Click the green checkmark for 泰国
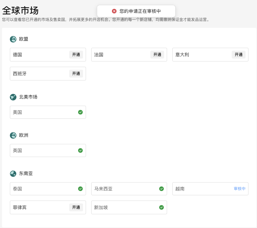 pos(80,189)
